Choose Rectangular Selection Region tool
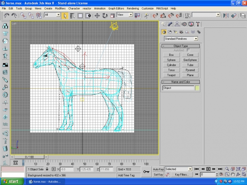Screen dimensions: 247x185 tap(80, 16)
